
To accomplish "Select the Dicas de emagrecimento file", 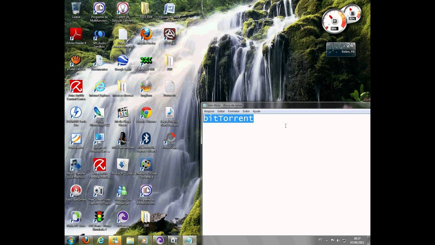I will pyautogui.click(x=123, y=38).
